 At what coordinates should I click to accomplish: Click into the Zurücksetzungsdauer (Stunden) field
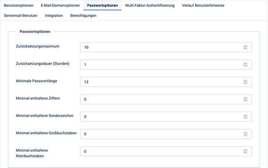coord(166,65)
